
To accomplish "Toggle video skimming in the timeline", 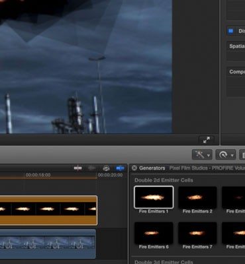I will 77,168.
